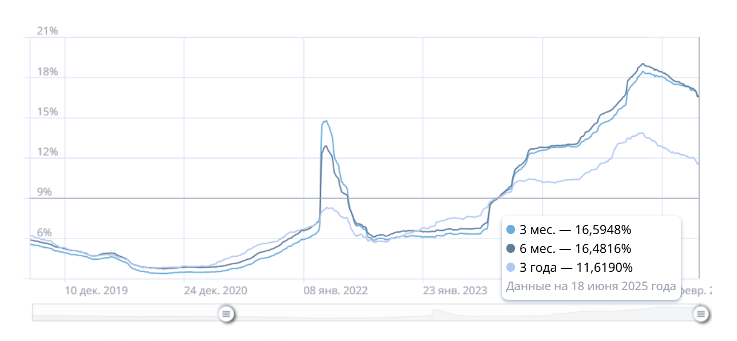This screenshot has height=341, width=737.
Task: Click the light dot beside 3 года
Action: [512, 267]
